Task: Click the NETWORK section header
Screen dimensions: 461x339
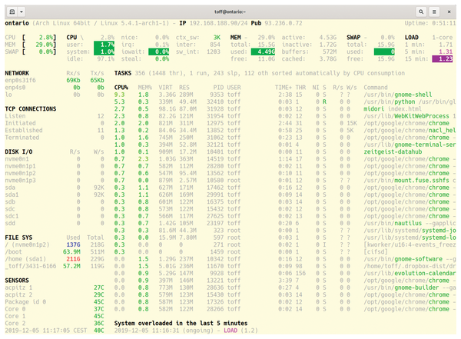Action: pyautogui.click(x=17, y=73)
